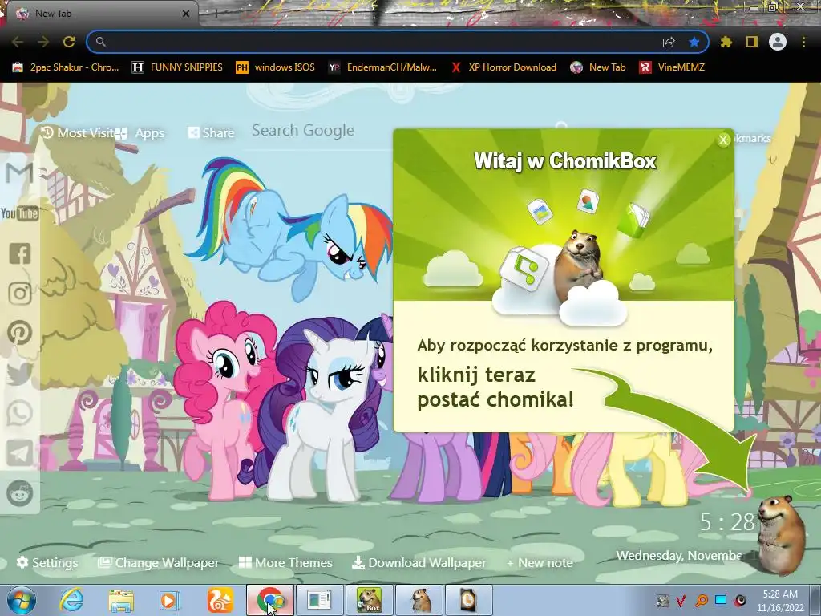Click the hamster character on the desktop
The height and width of the screenshot is (616, 821).
pos(782,534)
